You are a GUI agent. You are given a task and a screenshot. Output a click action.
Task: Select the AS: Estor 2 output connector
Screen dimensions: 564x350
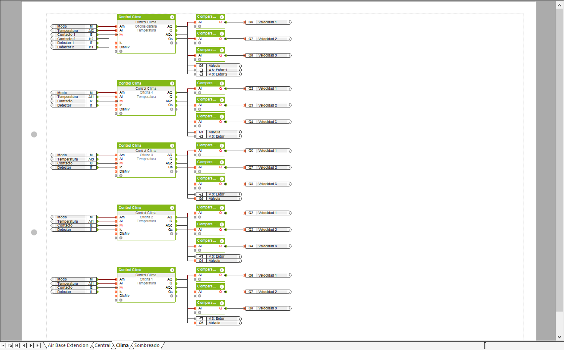click(x=218, y=74)
